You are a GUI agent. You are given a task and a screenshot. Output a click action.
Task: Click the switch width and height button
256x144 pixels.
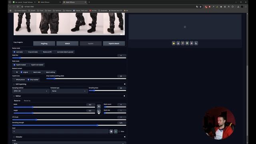[x=99, y=106]
